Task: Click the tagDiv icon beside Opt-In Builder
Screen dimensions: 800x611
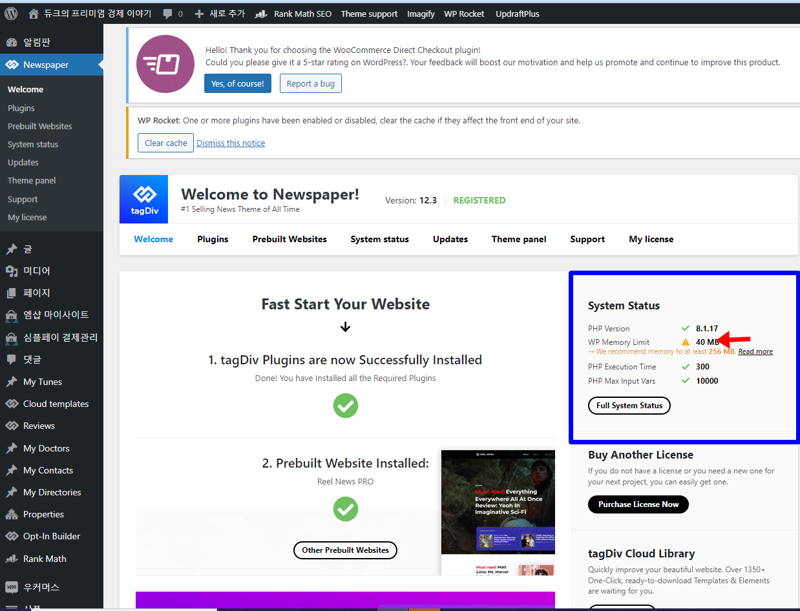Action: click(x=12, y=536)
